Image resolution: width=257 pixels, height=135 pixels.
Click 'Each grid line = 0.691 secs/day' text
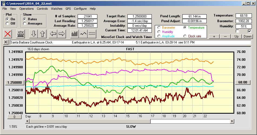47,126
